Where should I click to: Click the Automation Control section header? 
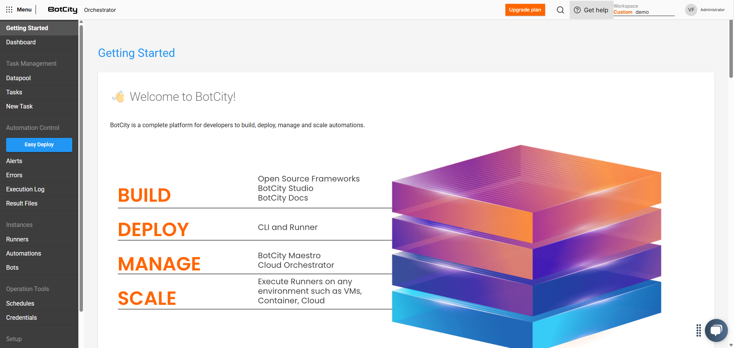click(x=32, y=128)
